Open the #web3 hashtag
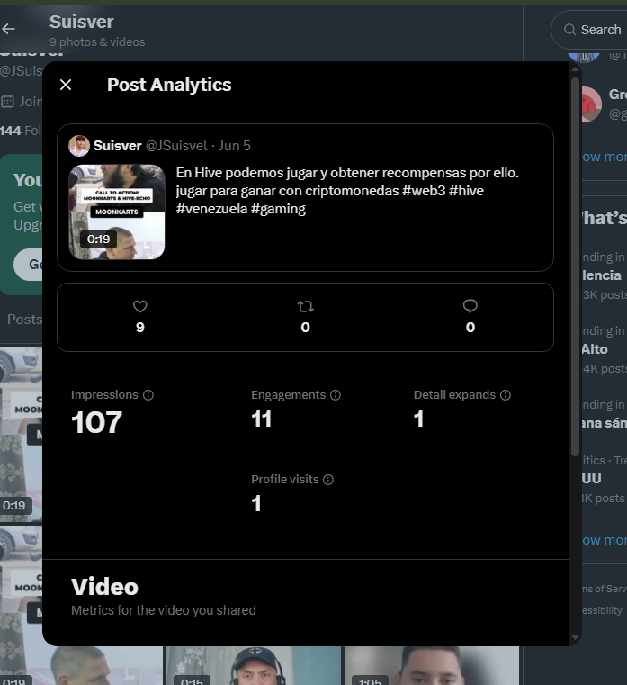Screen dimensions: 627x685 [424, 191]
